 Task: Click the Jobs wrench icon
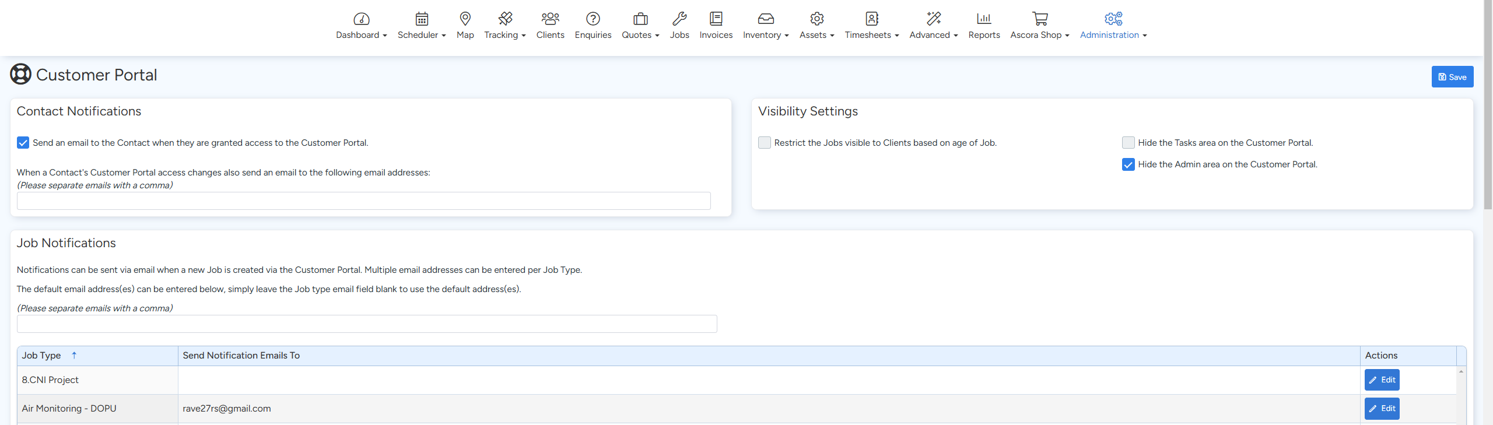coord(679,19)
